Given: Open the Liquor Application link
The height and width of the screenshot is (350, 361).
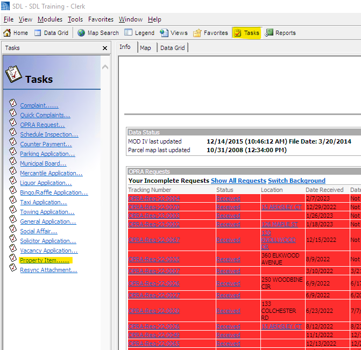Looking at the screenshot, I should [x=46, y=183].
